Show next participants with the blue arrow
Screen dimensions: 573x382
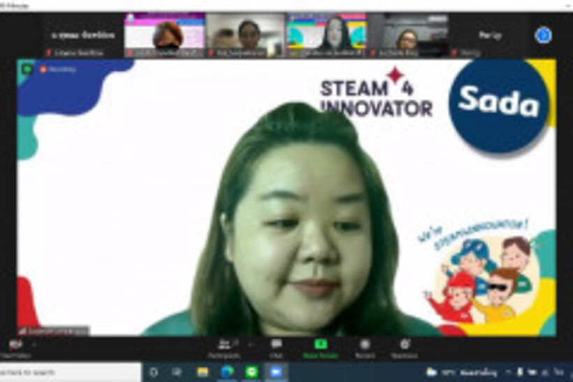[x=543, y=36]
